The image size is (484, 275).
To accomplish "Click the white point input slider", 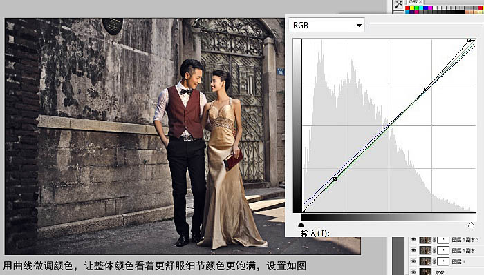I will tap(471, 225).
